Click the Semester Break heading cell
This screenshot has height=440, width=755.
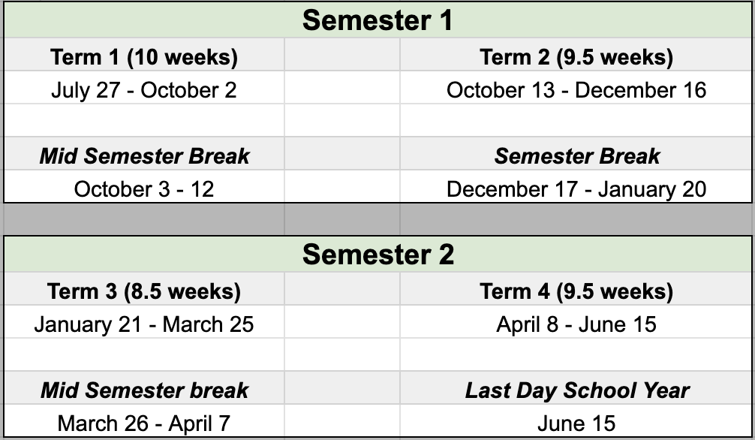click(x=576, y=154)
